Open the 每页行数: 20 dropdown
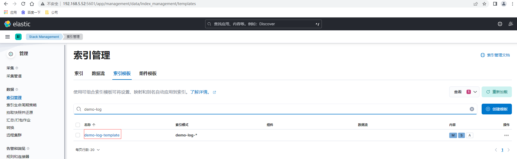 coord(88,150)
